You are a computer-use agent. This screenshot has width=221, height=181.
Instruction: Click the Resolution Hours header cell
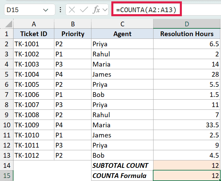coord(187,34)
